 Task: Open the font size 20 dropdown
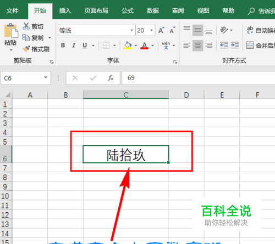click(151, 30)
